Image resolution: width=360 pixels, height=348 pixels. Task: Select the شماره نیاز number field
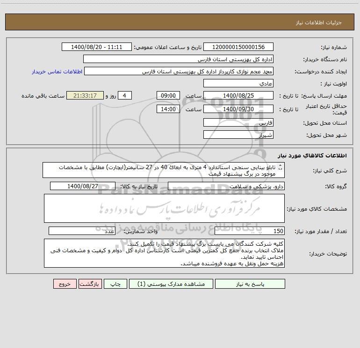(238, 47)
